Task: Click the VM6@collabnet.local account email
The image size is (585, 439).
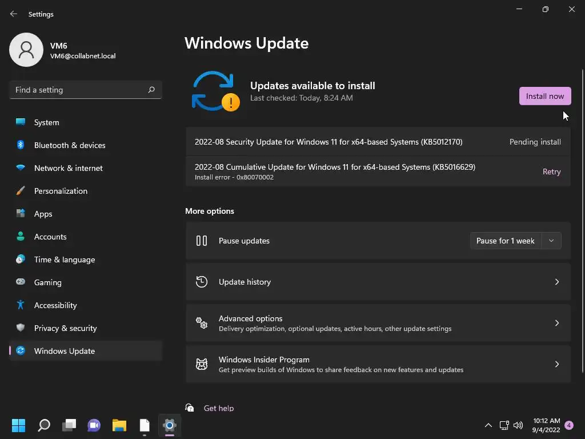Action: tap(83, 56)
